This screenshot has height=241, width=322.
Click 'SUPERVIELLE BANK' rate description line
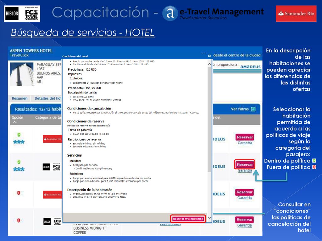pyautogui.click(x=83, y=97)
